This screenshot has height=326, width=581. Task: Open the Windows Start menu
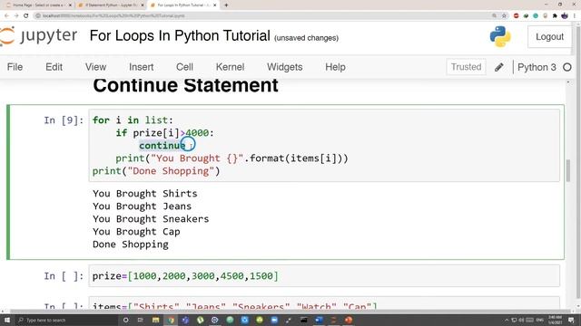7,320
